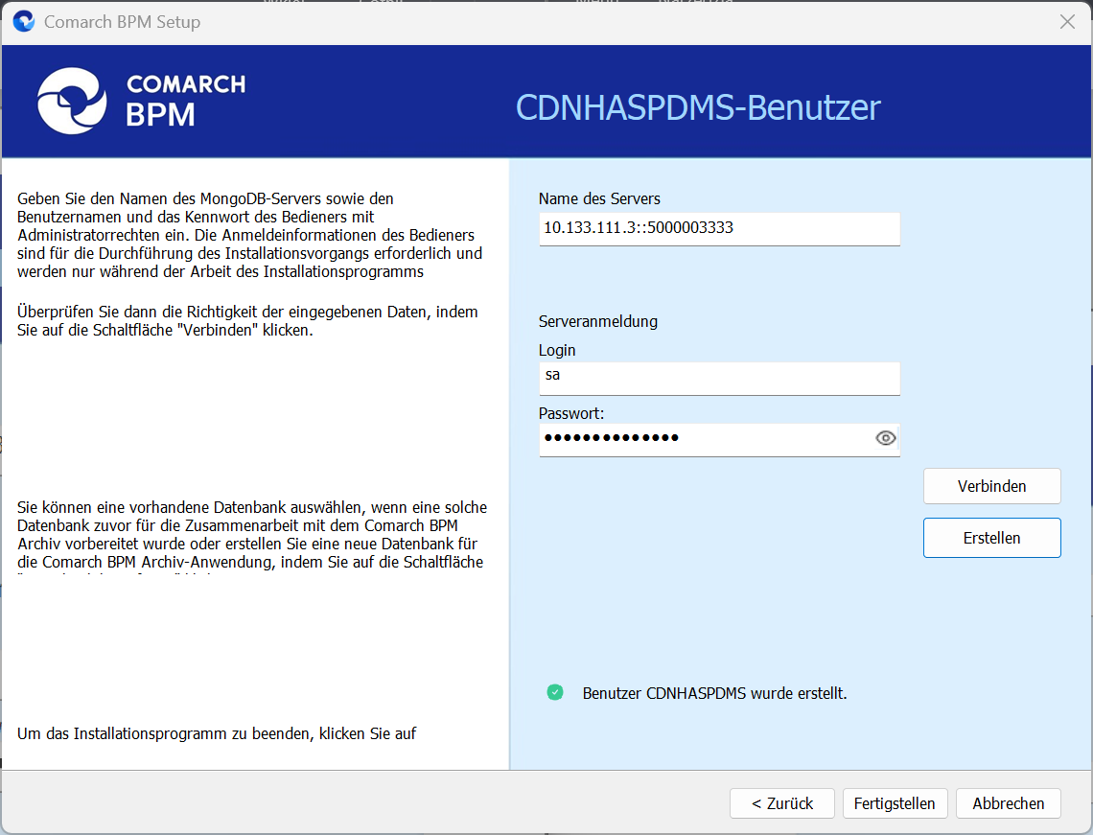1093x835 pixels.
Task: Click the 'Benutzer CDNHASPDMS wurde erstellt' message
Action: pos(714,693)
